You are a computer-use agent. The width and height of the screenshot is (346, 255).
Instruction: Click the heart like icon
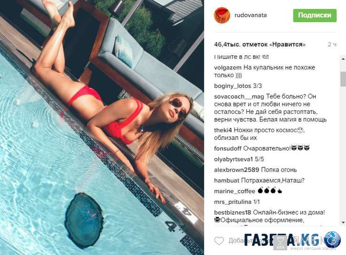pos(219,240)
